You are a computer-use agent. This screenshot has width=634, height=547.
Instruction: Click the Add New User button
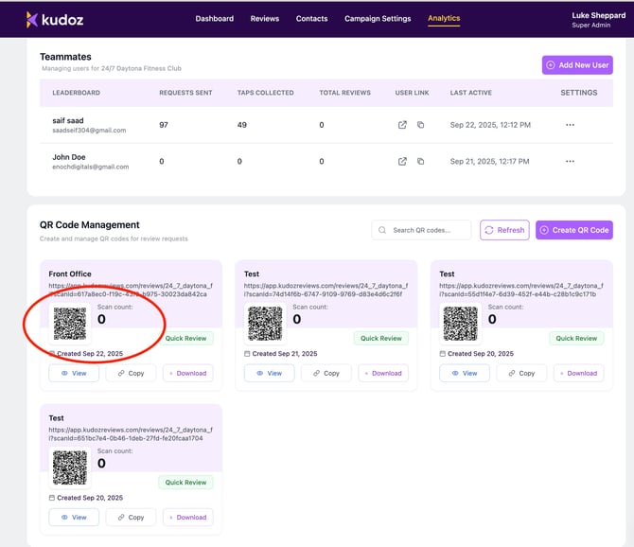coord(576,64)
